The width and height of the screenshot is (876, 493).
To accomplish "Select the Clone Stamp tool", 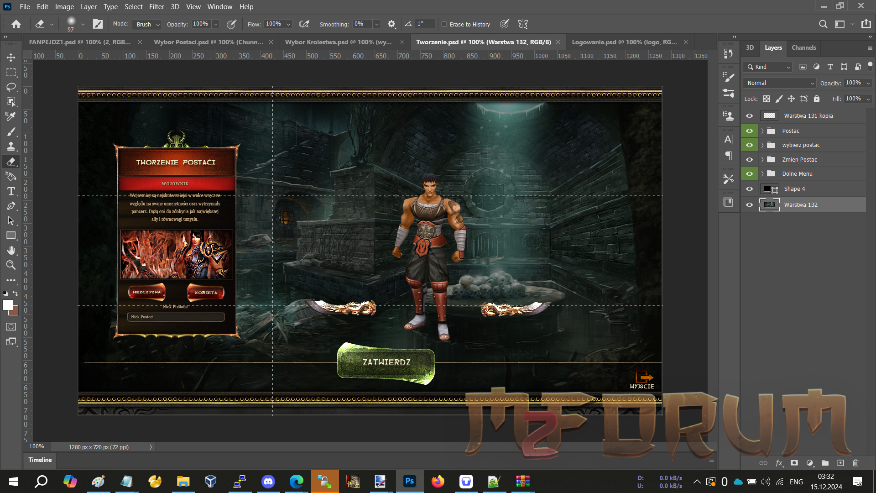I will (x=11, y=147).
